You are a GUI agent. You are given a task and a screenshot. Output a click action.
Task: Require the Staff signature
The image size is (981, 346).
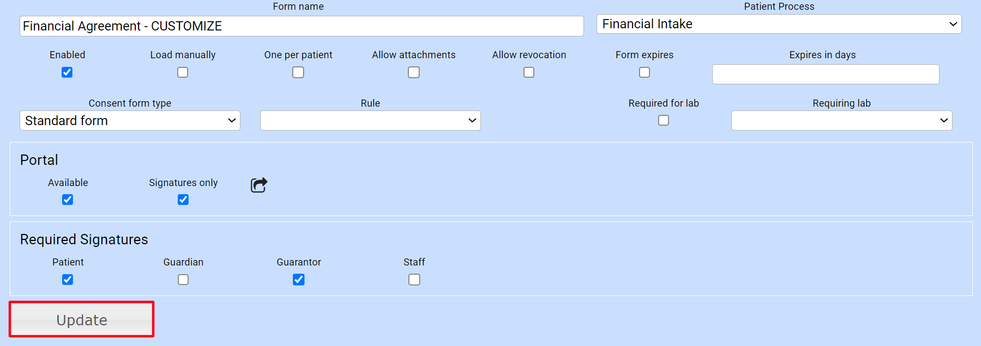tap(414, 280)
